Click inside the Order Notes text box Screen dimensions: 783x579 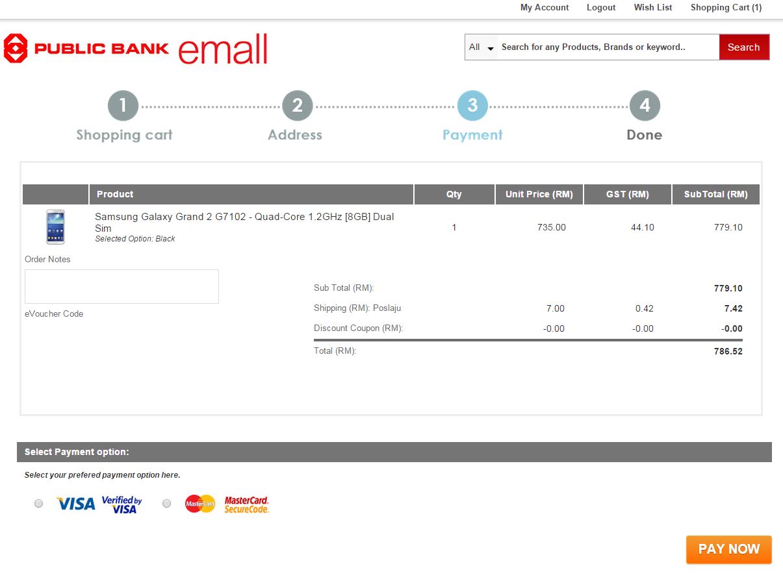[x=122, y=286]
